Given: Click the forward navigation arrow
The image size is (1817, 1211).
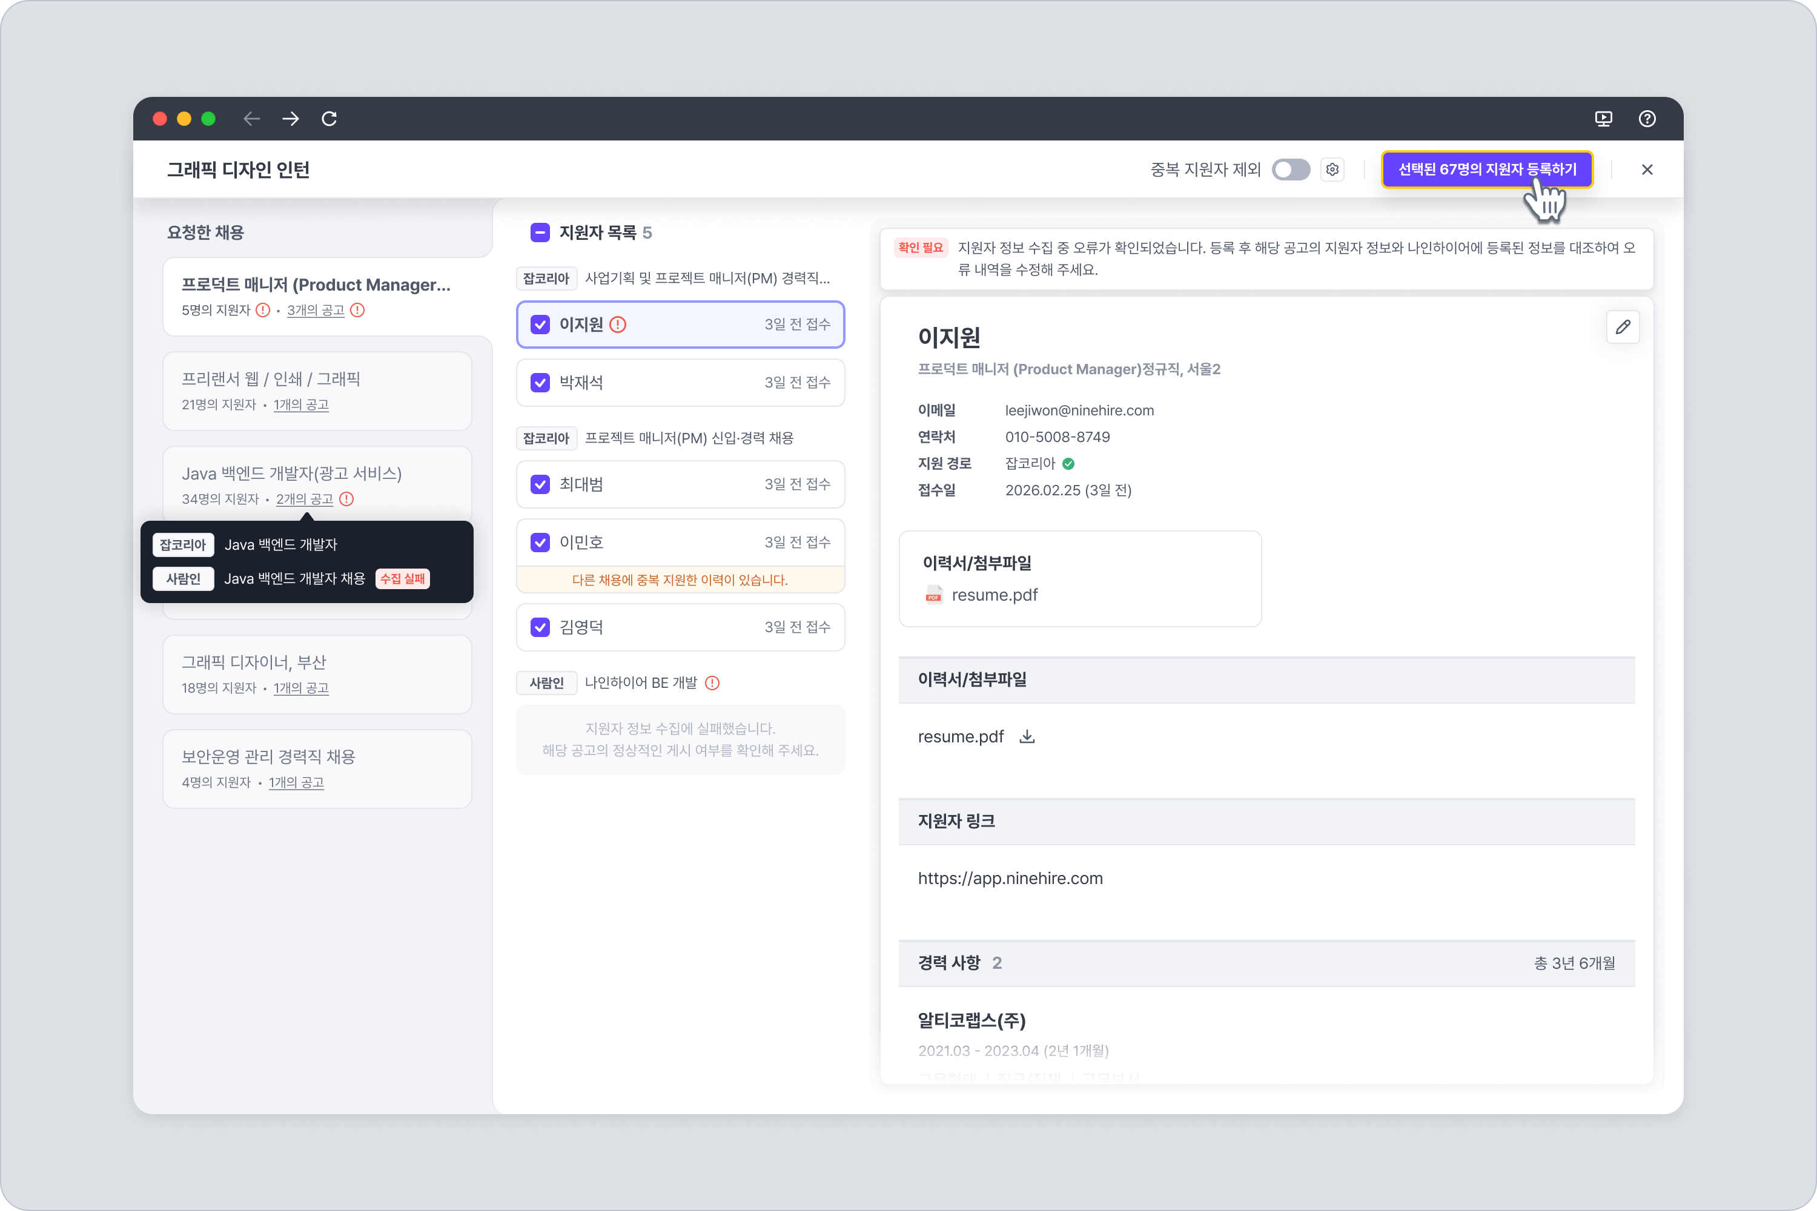Looking at the screenshot, I should pos(291,118).
